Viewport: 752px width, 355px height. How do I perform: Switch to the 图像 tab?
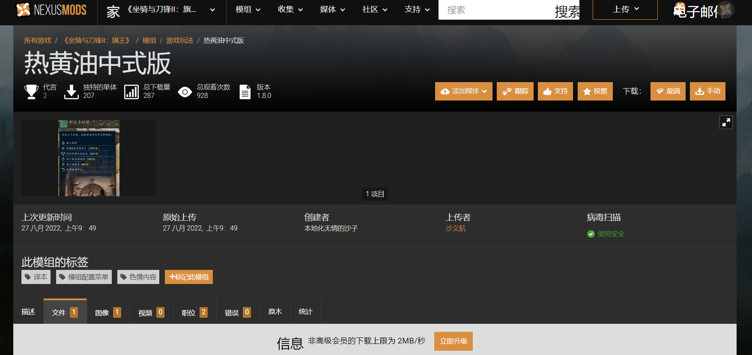pos(108,312)
